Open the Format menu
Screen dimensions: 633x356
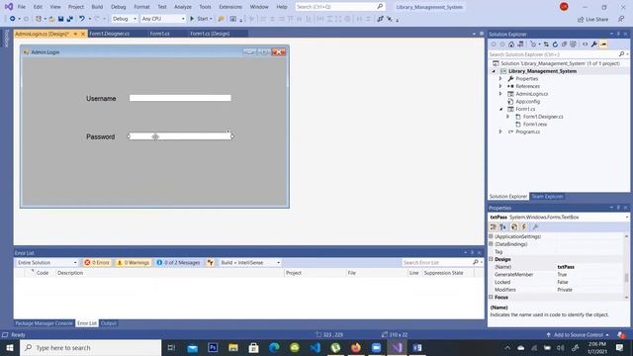click(x=141, y=7)
